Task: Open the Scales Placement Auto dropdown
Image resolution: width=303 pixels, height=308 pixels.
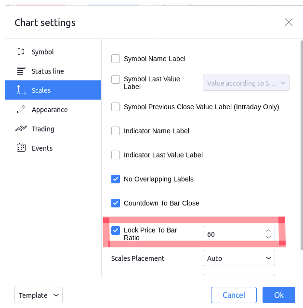Action: (x=238, y=258)
